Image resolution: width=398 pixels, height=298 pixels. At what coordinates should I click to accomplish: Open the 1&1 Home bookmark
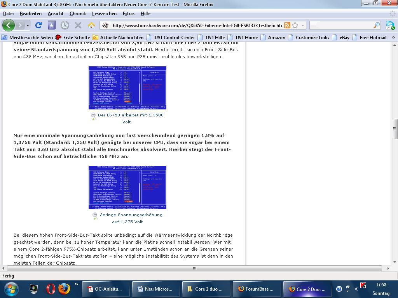[243, 38]
